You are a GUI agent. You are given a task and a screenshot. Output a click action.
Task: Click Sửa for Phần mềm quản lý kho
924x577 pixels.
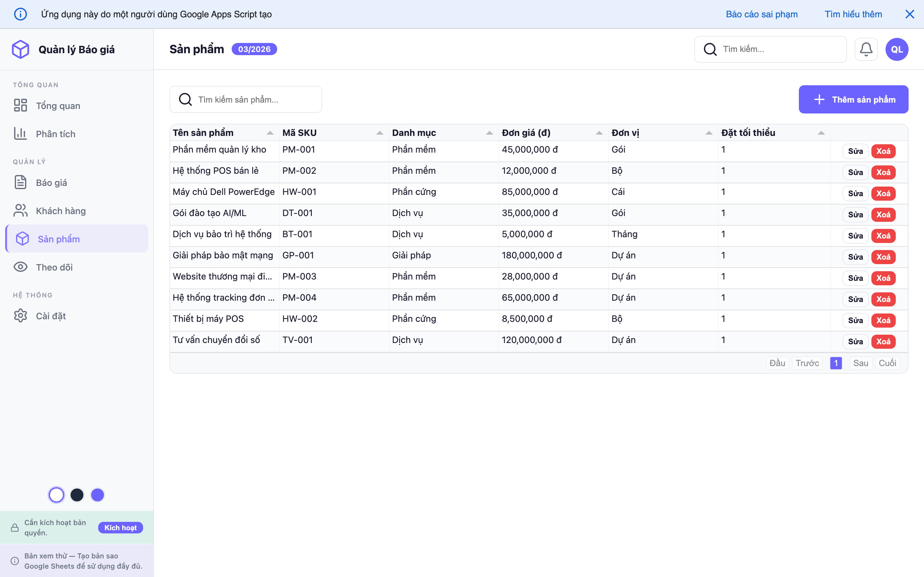855,151
